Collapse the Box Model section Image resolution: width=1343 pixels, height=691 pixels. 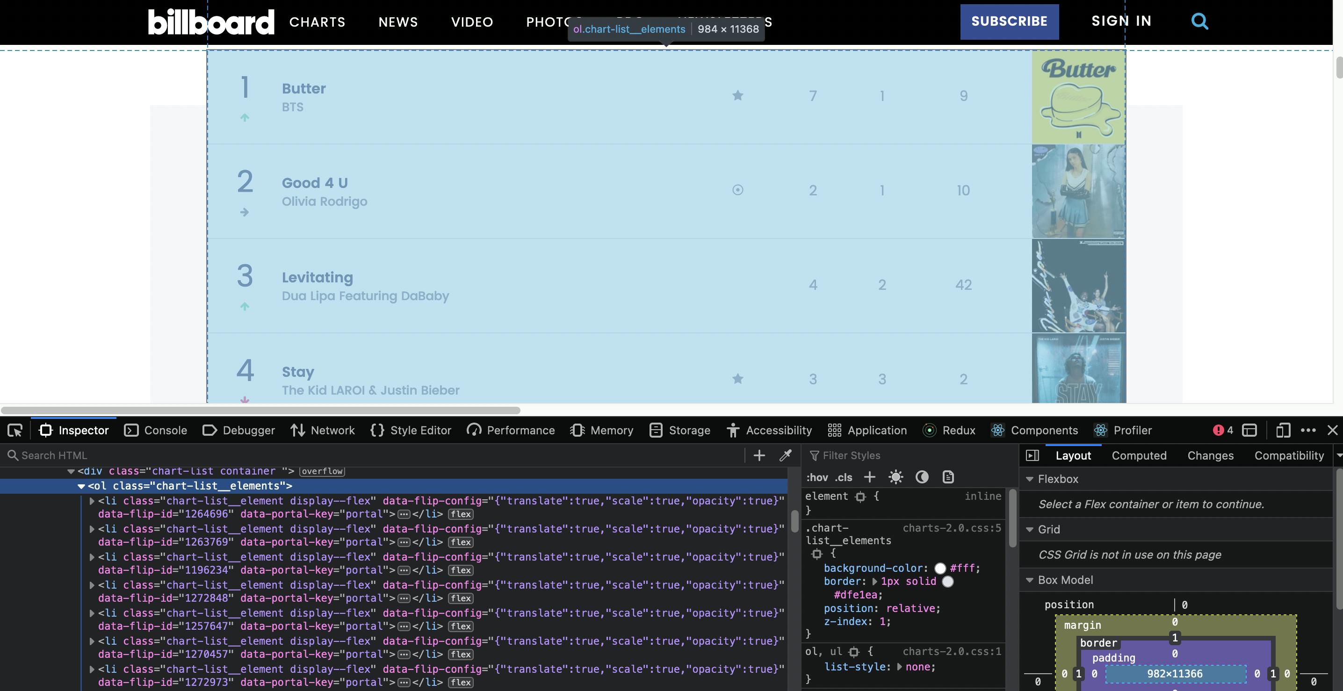pos(1030,580)
